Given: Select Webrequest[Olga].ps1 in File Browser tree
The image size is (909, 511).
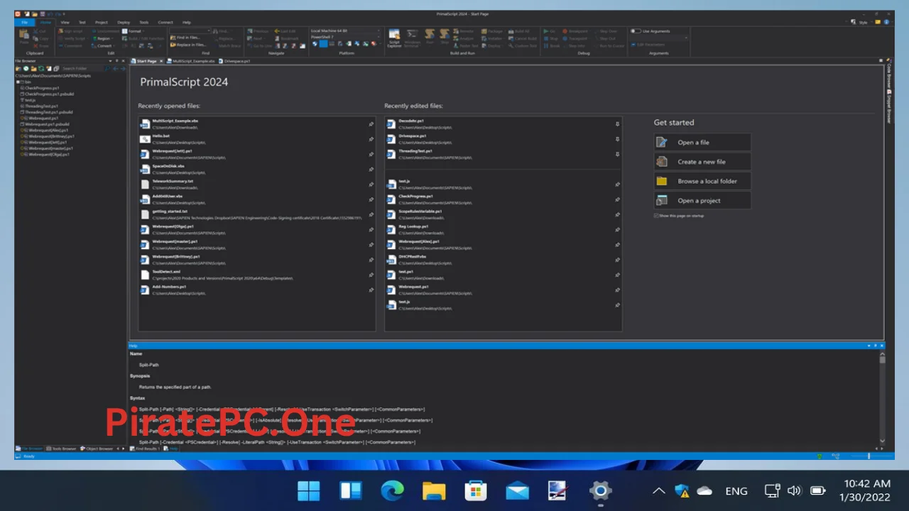Looking at the screenshot, I should click(48, 154).
